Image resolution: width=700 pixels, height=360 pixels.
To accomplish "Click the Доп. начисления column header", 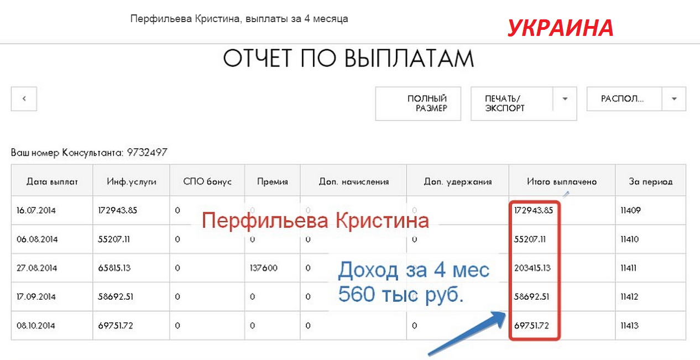I will pyautogui.click(x=353, y=181).
